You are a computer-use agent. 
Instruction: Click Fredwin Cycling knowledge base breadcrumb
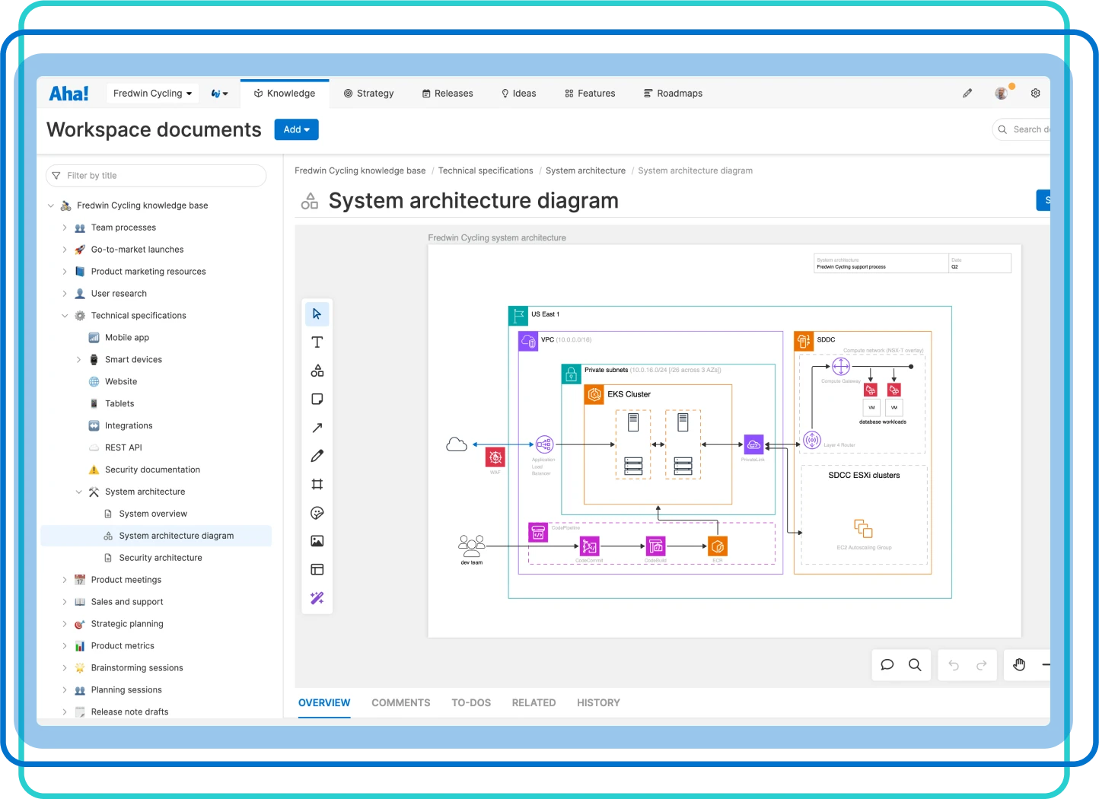360,171
